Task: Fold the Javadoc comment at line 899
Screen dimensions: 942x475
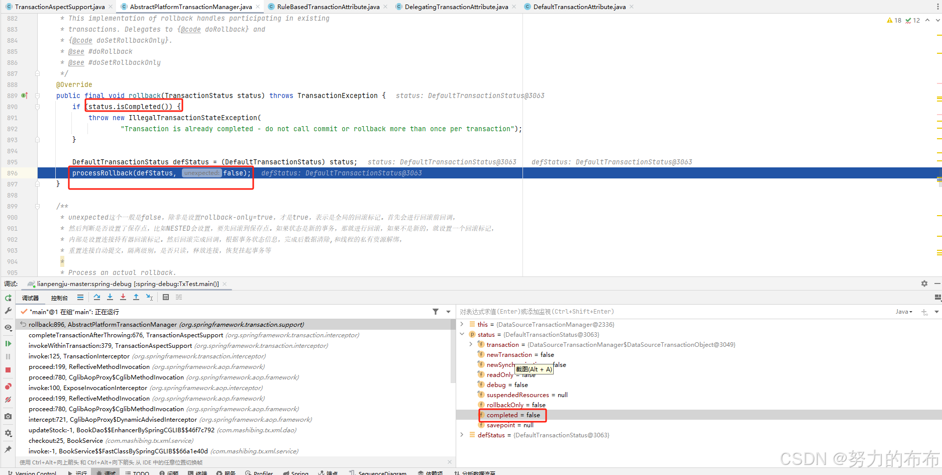Action: click(37, 206)
